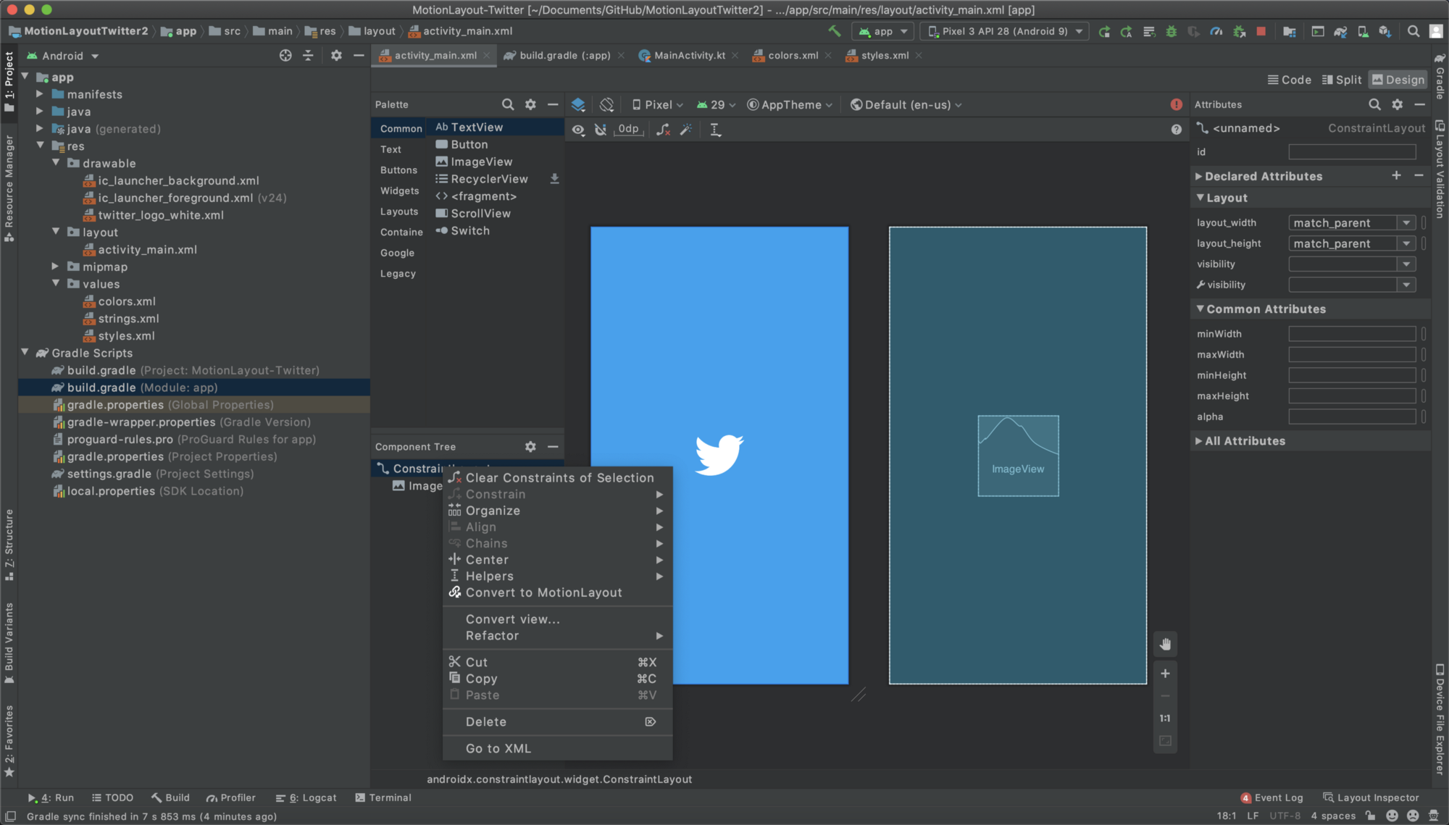Select the design surface layers icon
Viewport: 1449px width, 825px height.
[x=578, y=105]
